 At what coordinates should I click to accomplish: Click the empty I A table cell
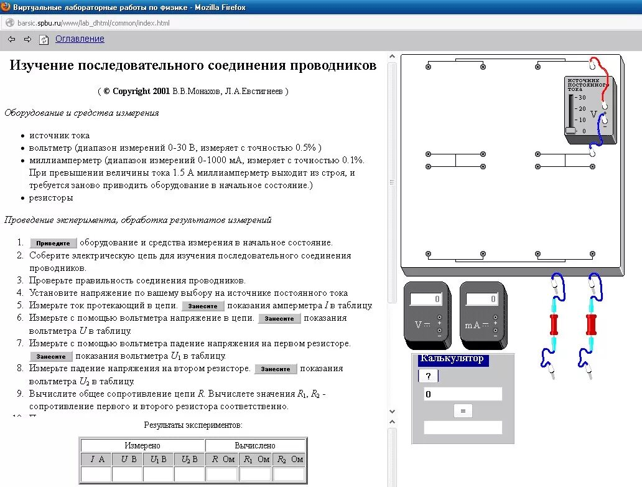point(96,474)
